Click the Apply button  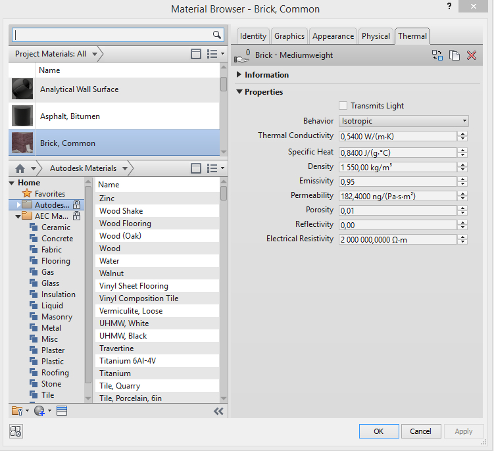pyautogui.click(x=464, y=431)
